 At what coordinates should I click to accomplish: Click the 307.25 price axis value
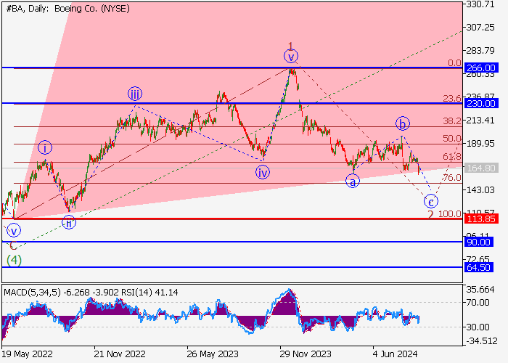click(x=480, y=28)
